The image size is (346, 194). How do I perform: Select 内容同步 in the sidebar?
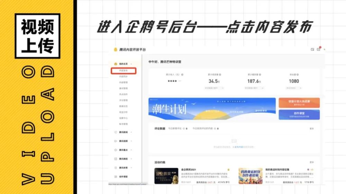point(124,76)
